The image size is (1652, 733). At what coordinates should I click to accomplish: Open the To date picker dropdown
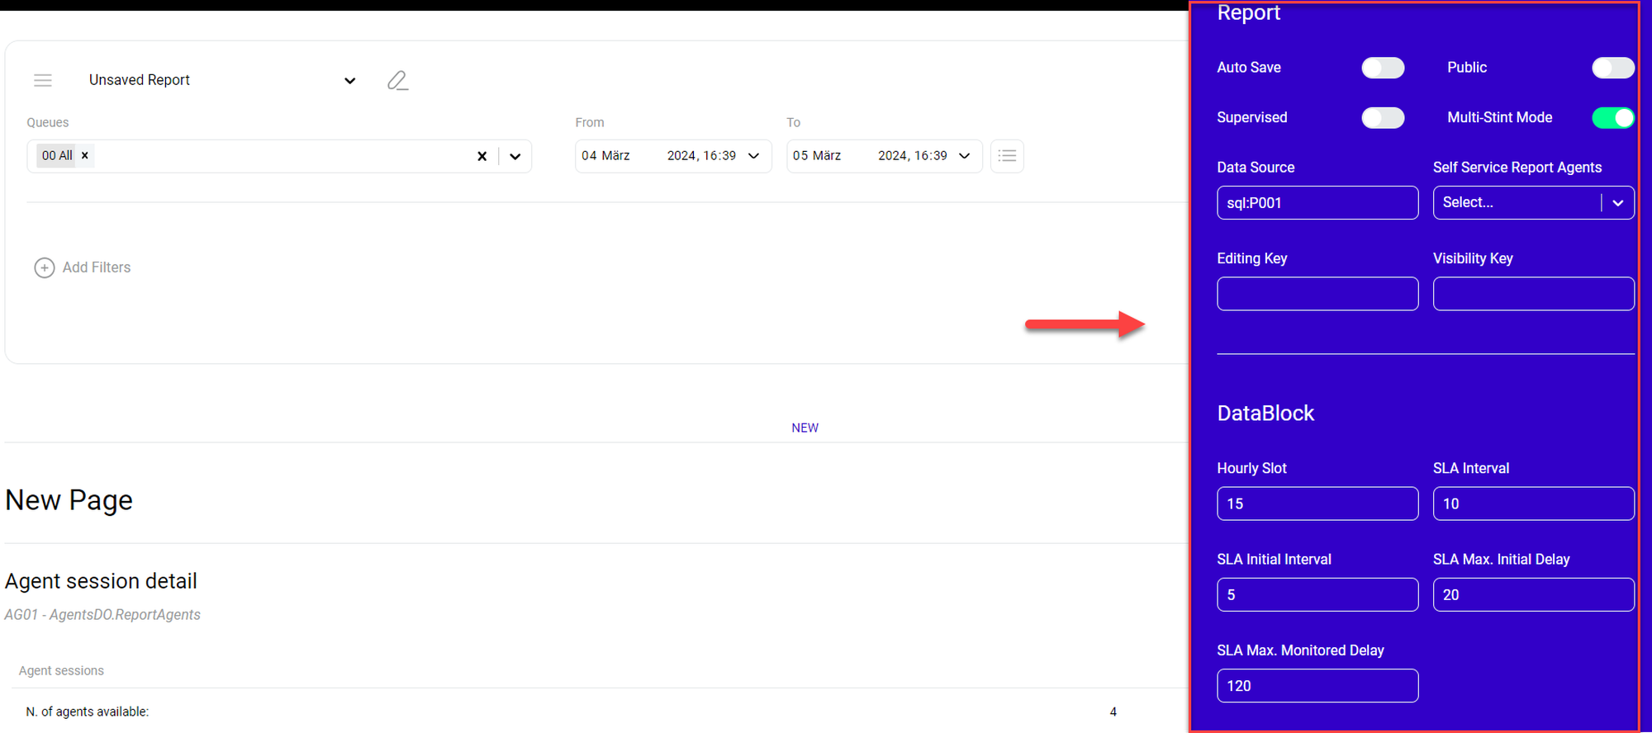[x=964, y=156]
